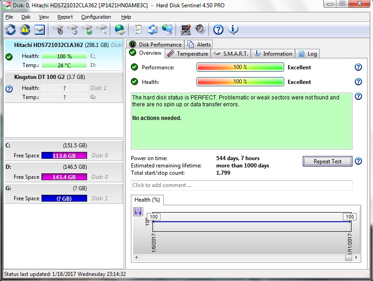Click the graph scrollbar right arrow
373x281 pixels.
pos(356,257)
